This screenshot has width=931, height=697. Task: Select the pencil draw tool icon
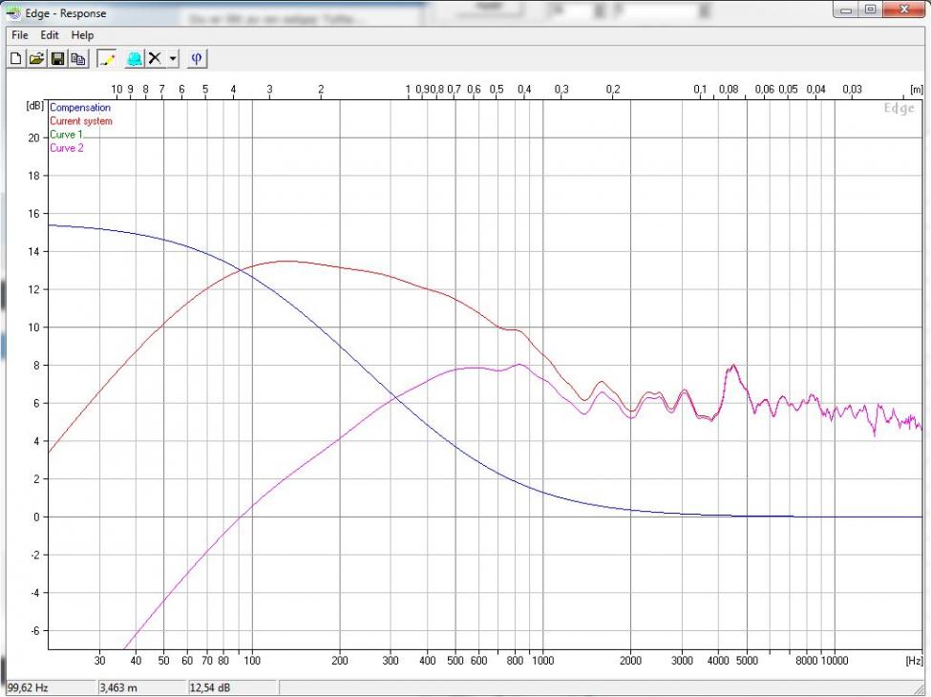point(106,59)
